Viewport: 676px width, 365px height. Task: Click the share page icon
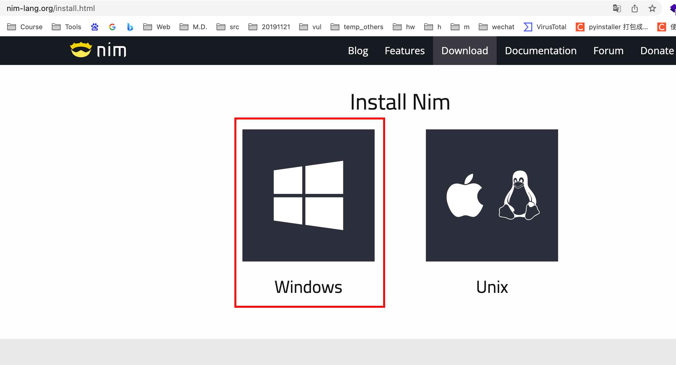pyautogui.click(x=634, y=9)
